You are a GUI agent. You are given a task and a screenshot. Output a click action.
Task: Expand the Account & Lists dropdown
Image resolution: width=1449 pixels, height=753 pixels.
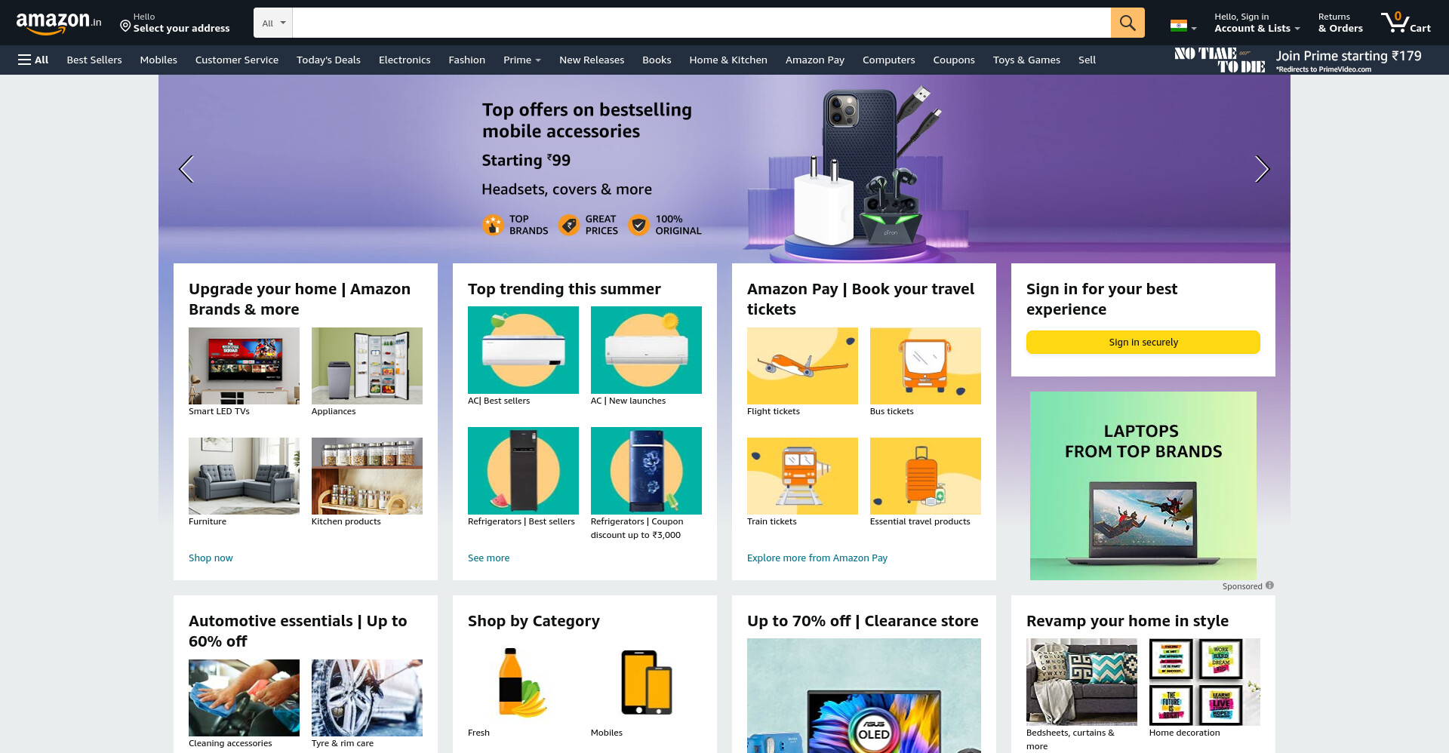(1257, 23)
